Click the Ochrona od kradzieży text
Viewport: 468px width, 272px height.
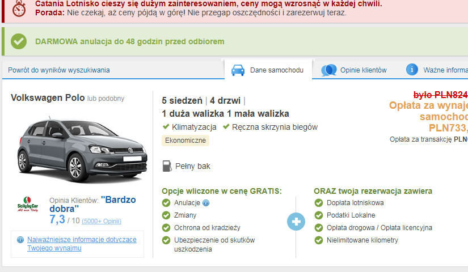pos(207,228)
